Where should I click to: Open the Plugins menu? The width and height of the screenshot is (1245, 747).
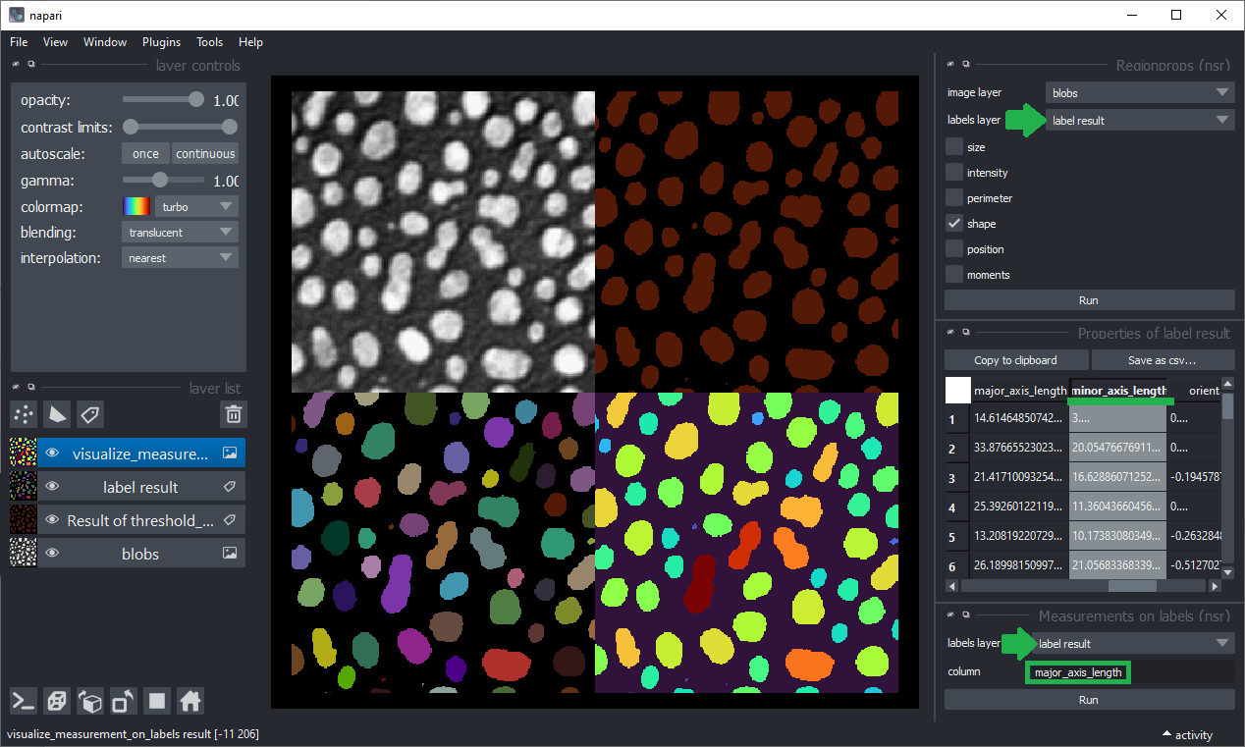coord(161,42)
